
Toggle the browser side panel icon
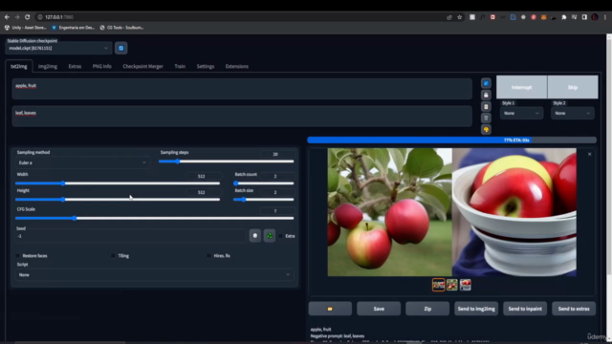coord(584,17)
